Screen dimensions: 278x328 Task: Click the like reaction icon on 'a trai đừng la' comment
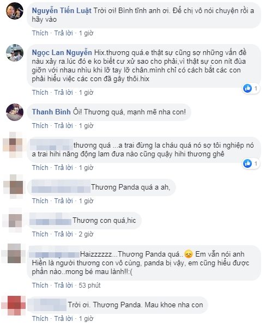point(247,163)
